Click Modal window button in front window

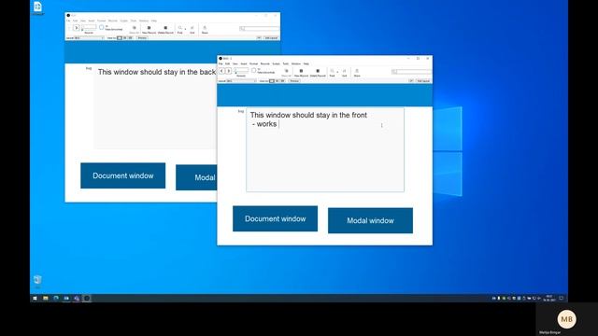click(x=370, y=220)
